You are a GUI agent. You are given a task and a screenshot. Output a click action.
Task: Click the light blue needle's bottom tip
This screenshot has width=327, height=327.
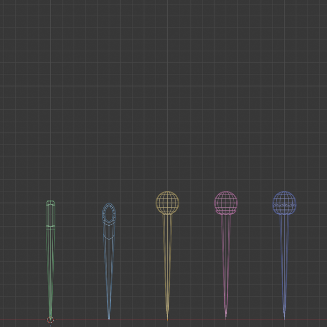tap(109, 318)
